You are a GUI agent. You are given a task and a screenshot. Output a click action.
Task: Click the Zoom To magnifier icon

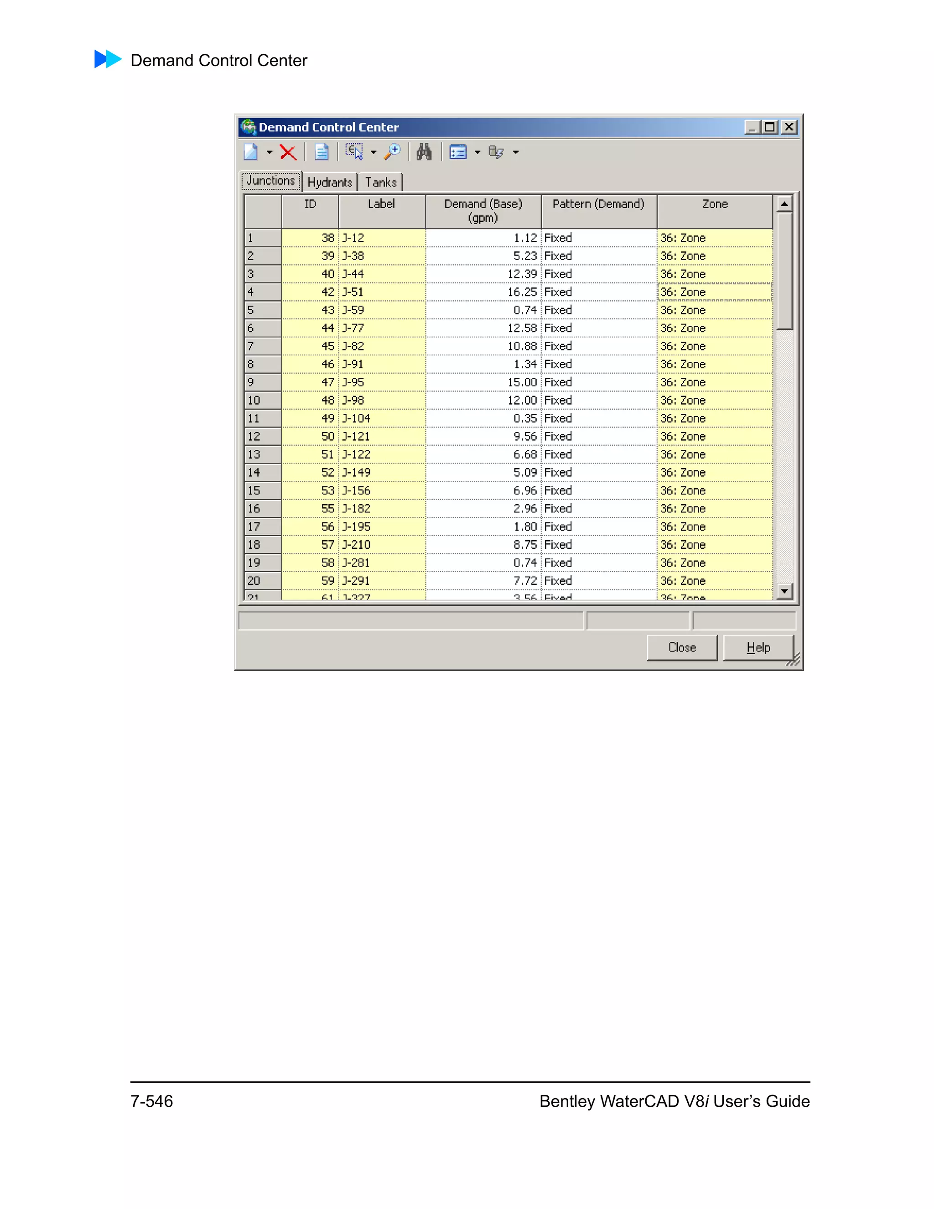[x=392, y=151]
